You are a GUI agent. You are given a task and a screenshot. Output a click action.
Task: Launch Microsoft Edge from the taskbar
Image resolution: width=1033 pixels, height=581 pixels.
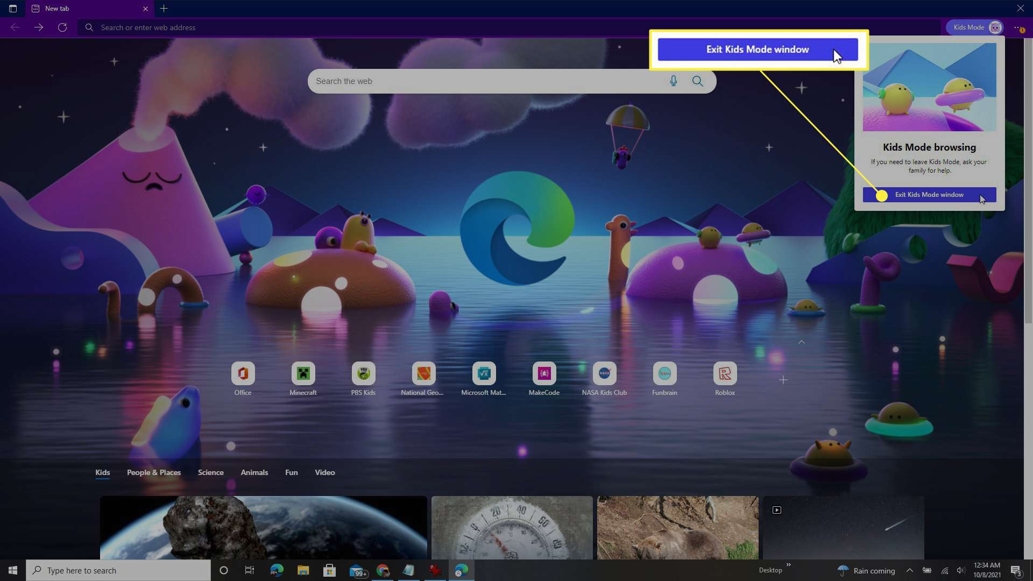coord(277,570)
